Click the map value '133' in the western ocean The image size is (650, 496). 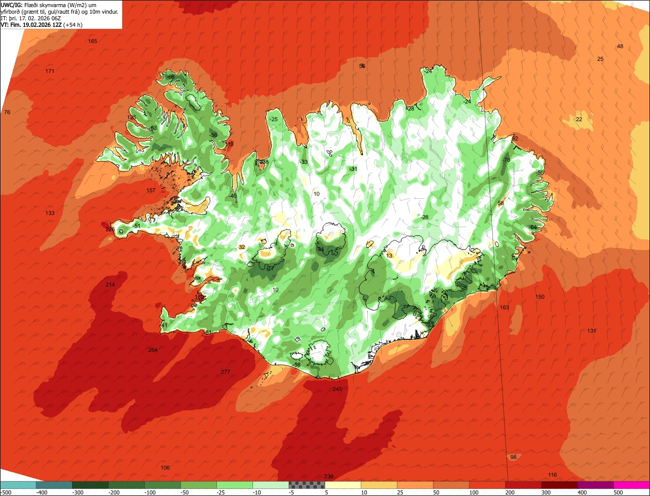point(50,213)
